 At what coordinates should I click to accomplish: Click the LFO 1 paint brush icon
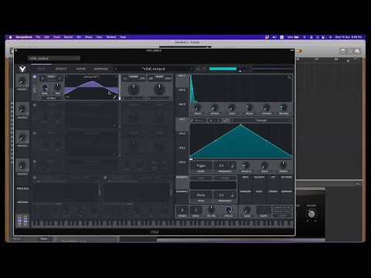192,120
